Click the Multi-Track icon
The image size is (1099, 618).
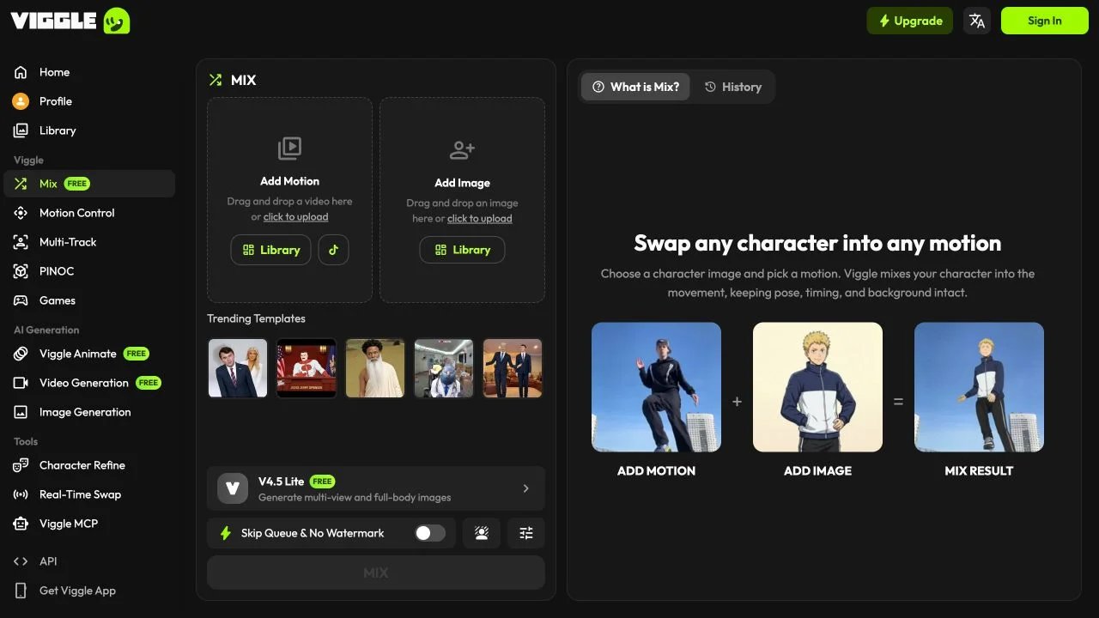pyautogui.click(x=21, y=242)
